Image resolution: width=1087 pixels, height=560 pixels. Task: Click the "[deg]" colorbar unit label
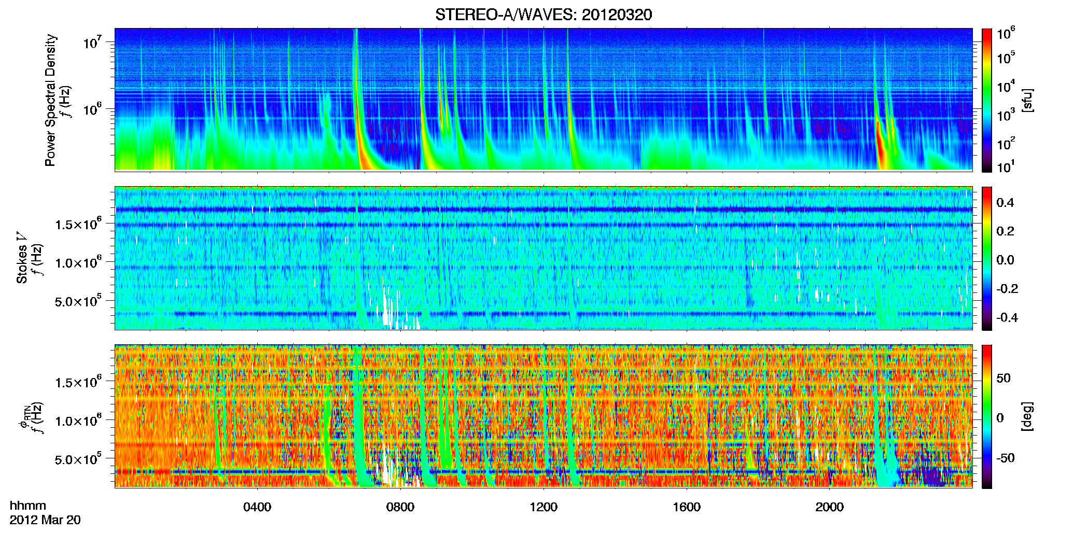[1027, 416]
